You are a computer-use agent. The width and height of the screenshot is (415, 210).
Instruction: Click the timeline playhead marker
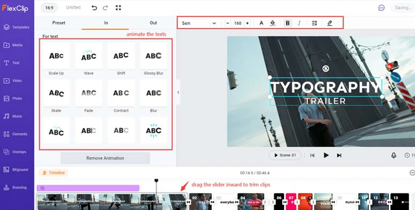click(157, 181)
